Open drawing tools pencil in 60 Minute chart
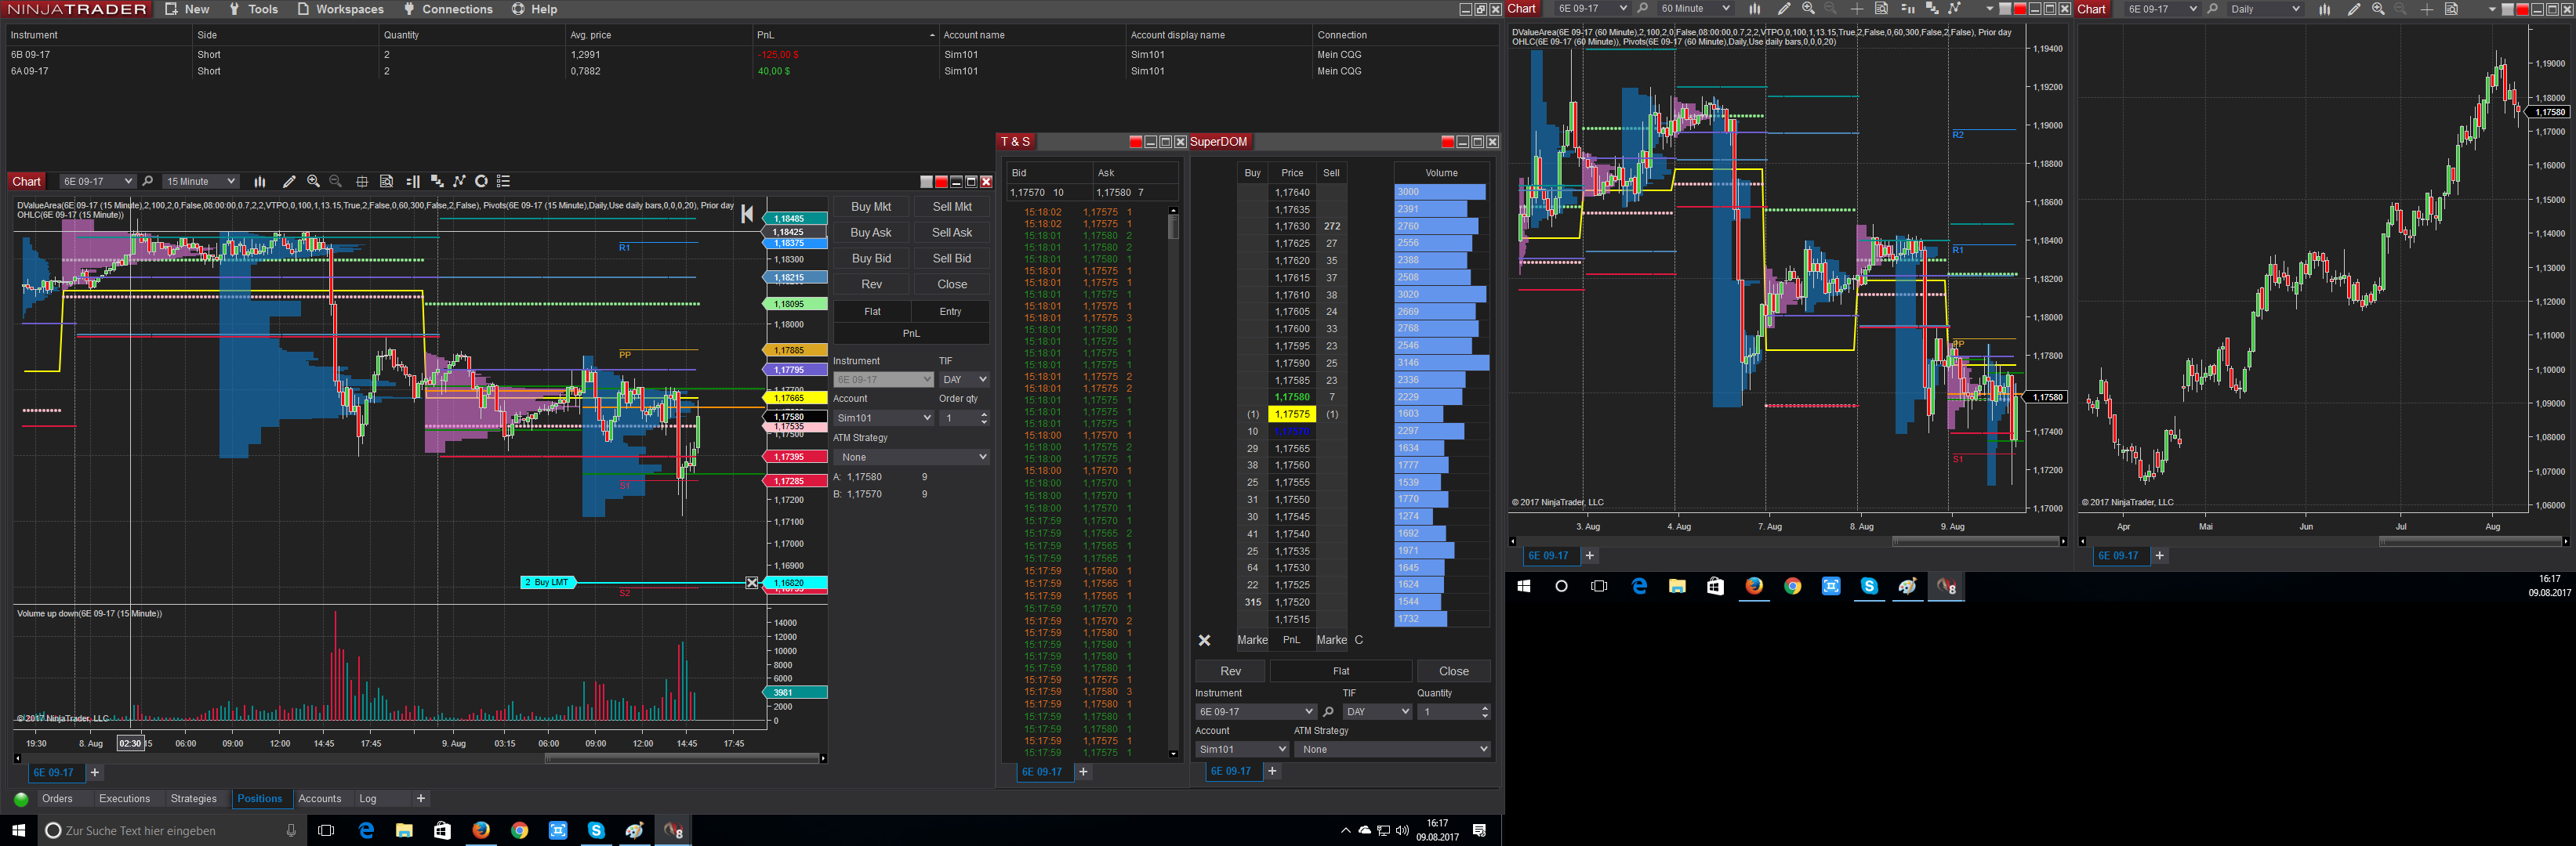This screenshot has width=2576, height=846. pyautogui.click(x=1784, y=9)
